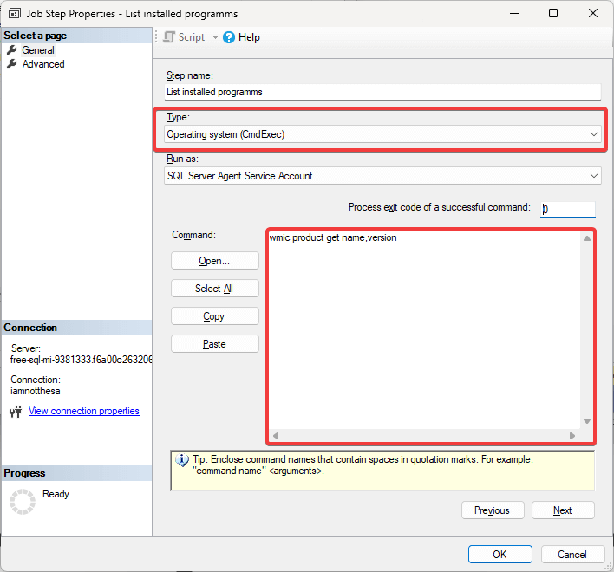
Task: Go to the Previous job step
Action: coord(493,510)
